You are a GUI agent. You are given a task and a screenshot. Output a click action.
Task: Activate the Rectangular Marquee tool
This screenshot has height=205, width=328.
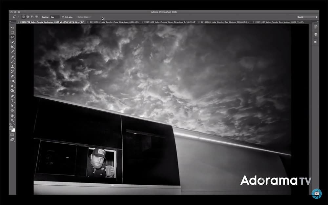[12, 33]
